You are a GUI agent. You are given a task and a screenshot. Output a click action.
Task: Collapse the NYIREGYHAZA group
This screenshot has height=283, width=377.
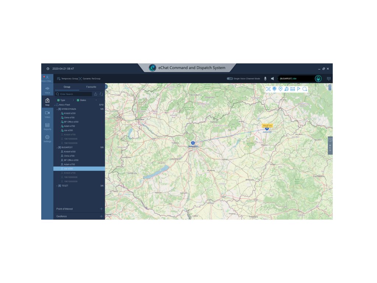57,109
